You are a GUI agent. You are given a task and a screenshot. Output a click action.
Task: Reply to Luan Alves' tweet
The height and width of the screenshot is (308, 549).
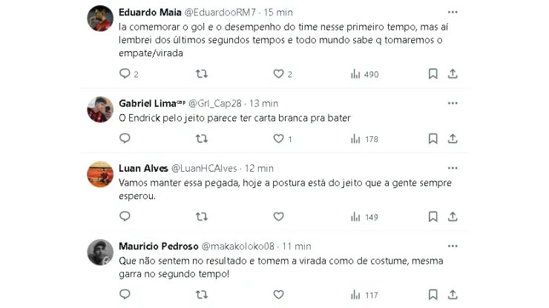point(125,217)
